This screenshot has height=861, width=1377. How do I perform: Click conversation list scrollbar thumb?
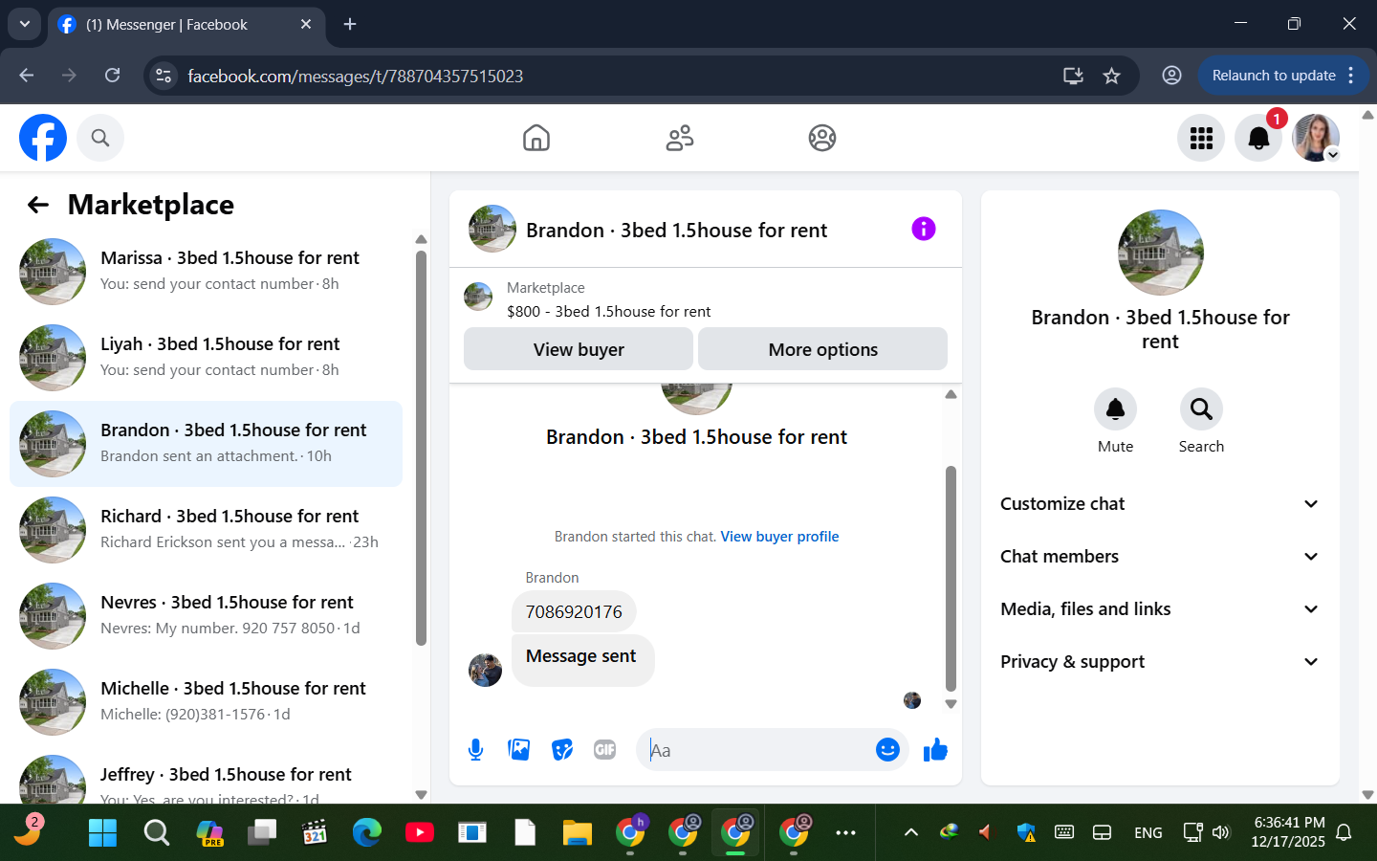tap(421, 448)
